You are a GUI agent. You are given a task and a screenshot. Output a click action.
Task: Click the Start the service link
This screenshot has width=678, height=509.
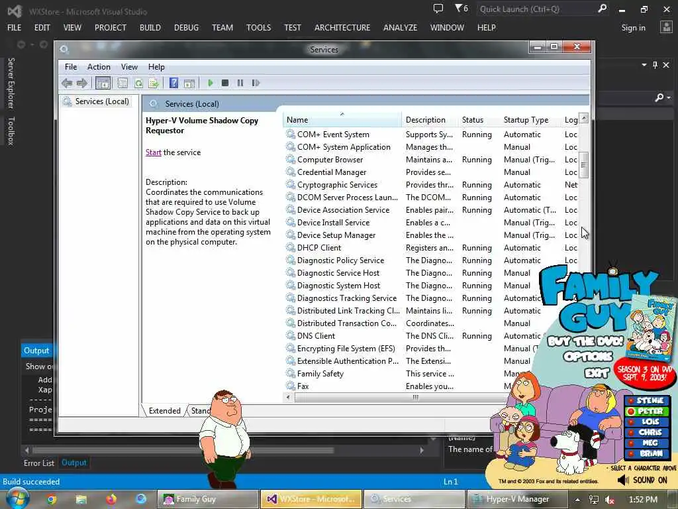[153, 152]
